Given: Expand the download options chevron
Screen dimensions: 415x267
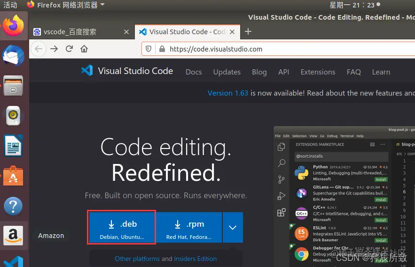Looking at the screenshot, I should [x=233, y=228].
